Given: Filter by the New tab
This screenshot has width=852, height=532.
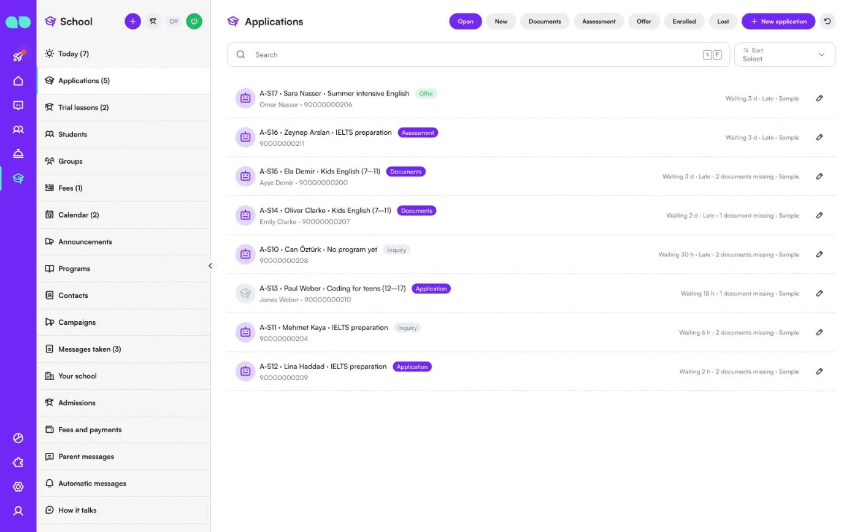Looking at the screenshot, I should [x=501, y=21].
